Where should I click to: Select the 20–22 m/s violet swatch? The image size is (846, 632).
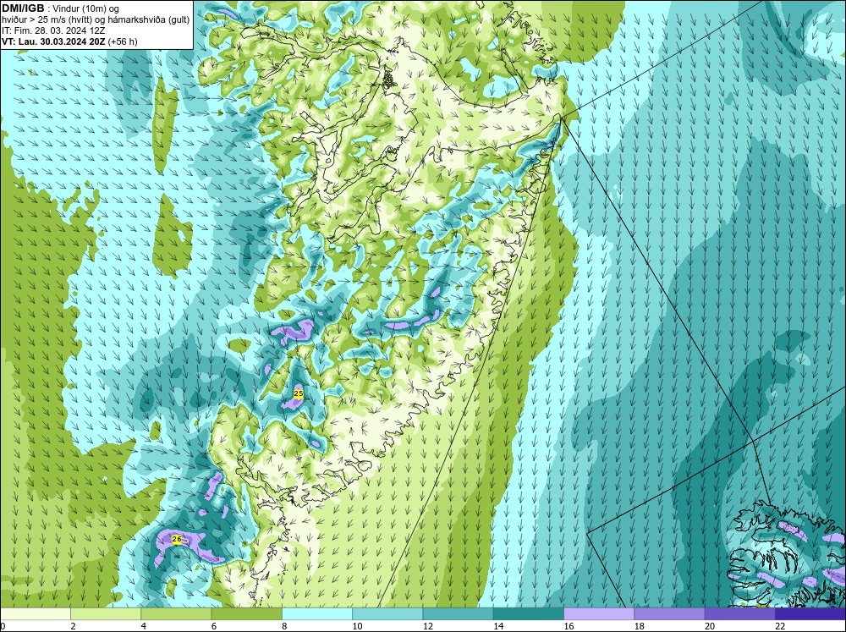739,614
